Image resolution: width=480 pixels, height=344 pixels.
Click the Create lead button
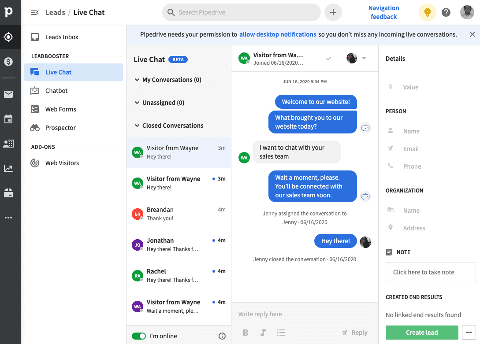pos(422,333)
